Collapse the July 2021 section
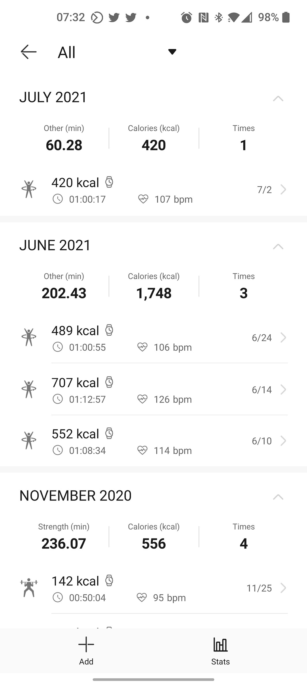Image resolution: width=307 pixels, height=686 pixels. 278,99
